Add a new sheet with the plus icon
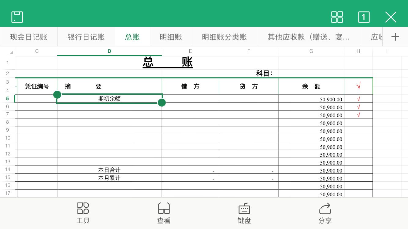Screen dimensions: 408x229 tap(395, 36)
